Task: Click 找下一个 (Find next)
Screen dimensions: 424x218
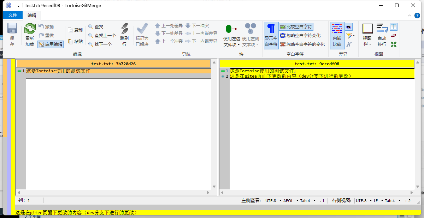Action: 100,44
